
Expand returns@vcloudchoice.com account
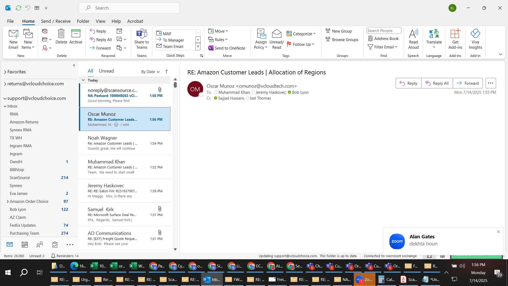(5, 84)
